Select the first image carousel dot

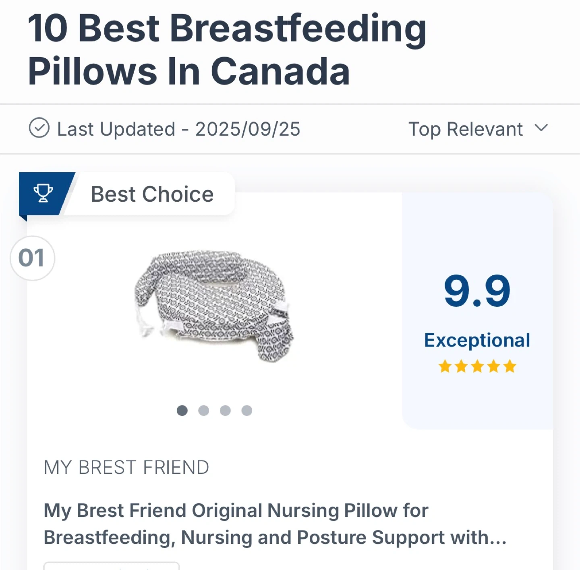click(x=182, y=411)
